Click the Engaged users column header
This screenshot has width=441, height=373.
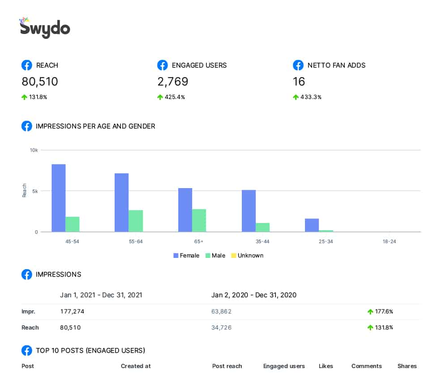284,366
